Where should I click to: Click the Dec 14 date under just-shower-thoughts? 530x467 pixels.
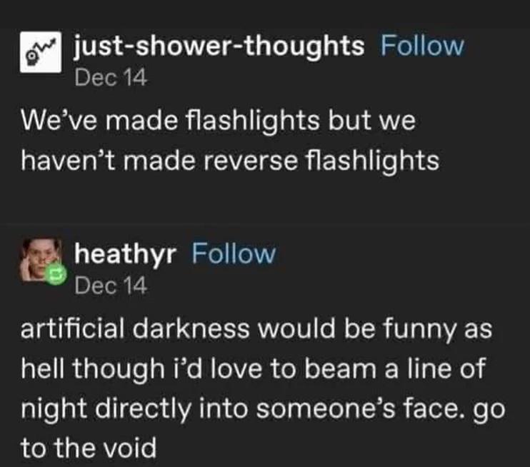[x=111, y=78]
